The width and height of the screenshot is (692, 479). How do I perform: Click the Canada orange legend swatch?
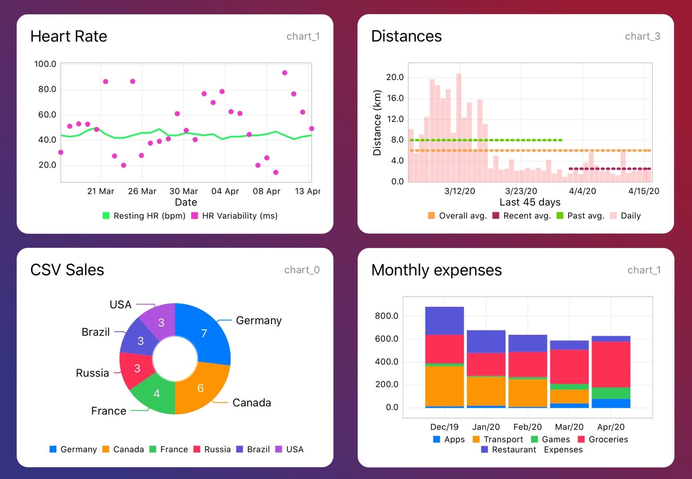[106, 449]
